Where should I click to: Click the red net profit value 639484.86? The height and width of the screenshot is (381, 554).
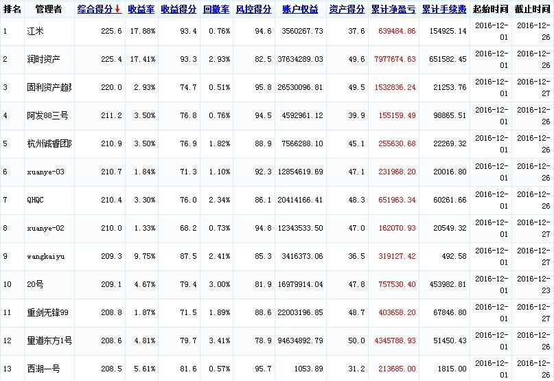tap(393, 32)
